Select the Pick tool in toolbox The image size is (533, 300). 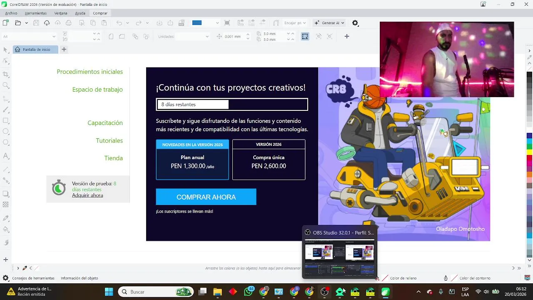(x=6, y=50)
